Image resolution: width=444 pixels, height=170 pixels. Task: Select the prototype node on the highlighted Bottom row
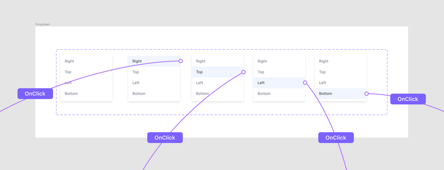[x=367, y=94]
